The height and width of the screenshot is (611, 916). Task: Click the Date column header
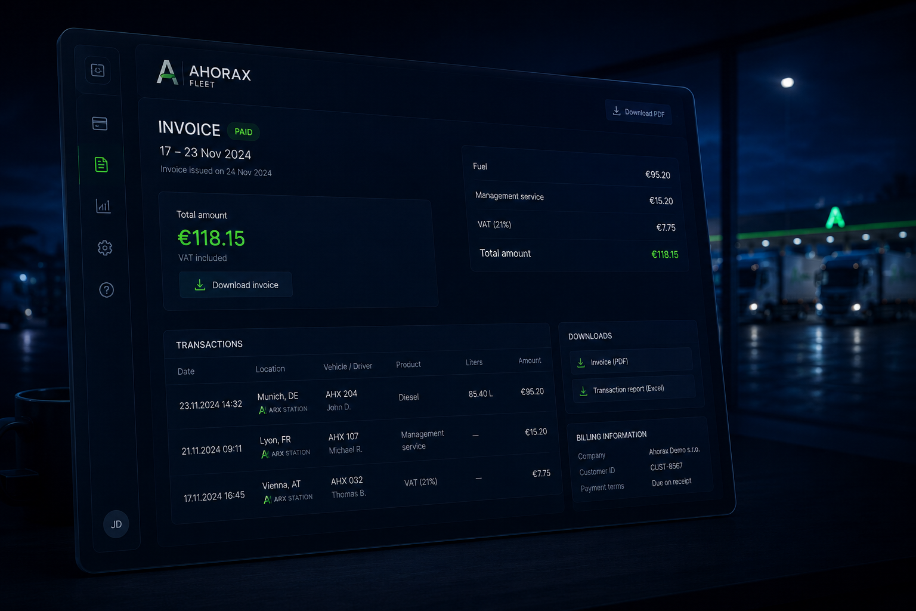tap(186, 371)
